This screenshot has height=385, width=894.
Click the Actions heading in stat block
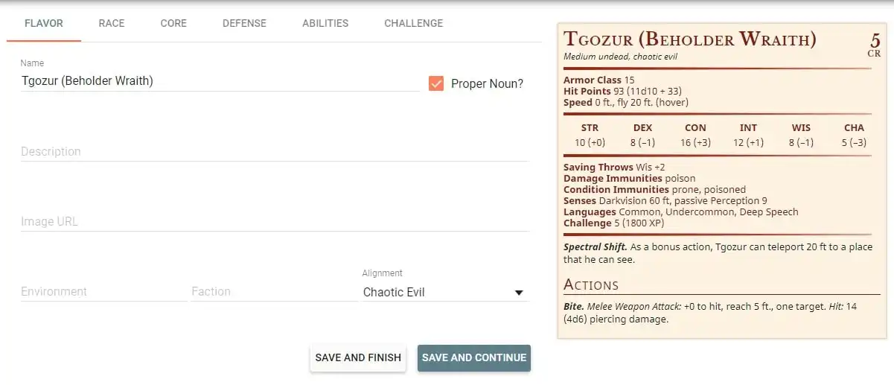coord(591,284)
